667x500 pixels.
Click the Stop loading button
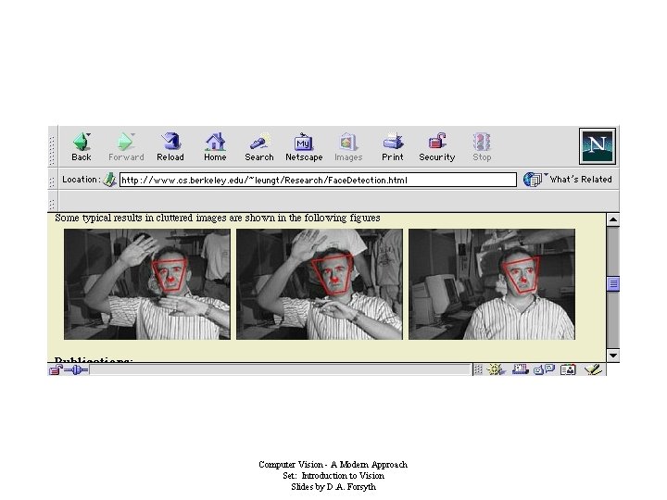(x=482, y=146)
